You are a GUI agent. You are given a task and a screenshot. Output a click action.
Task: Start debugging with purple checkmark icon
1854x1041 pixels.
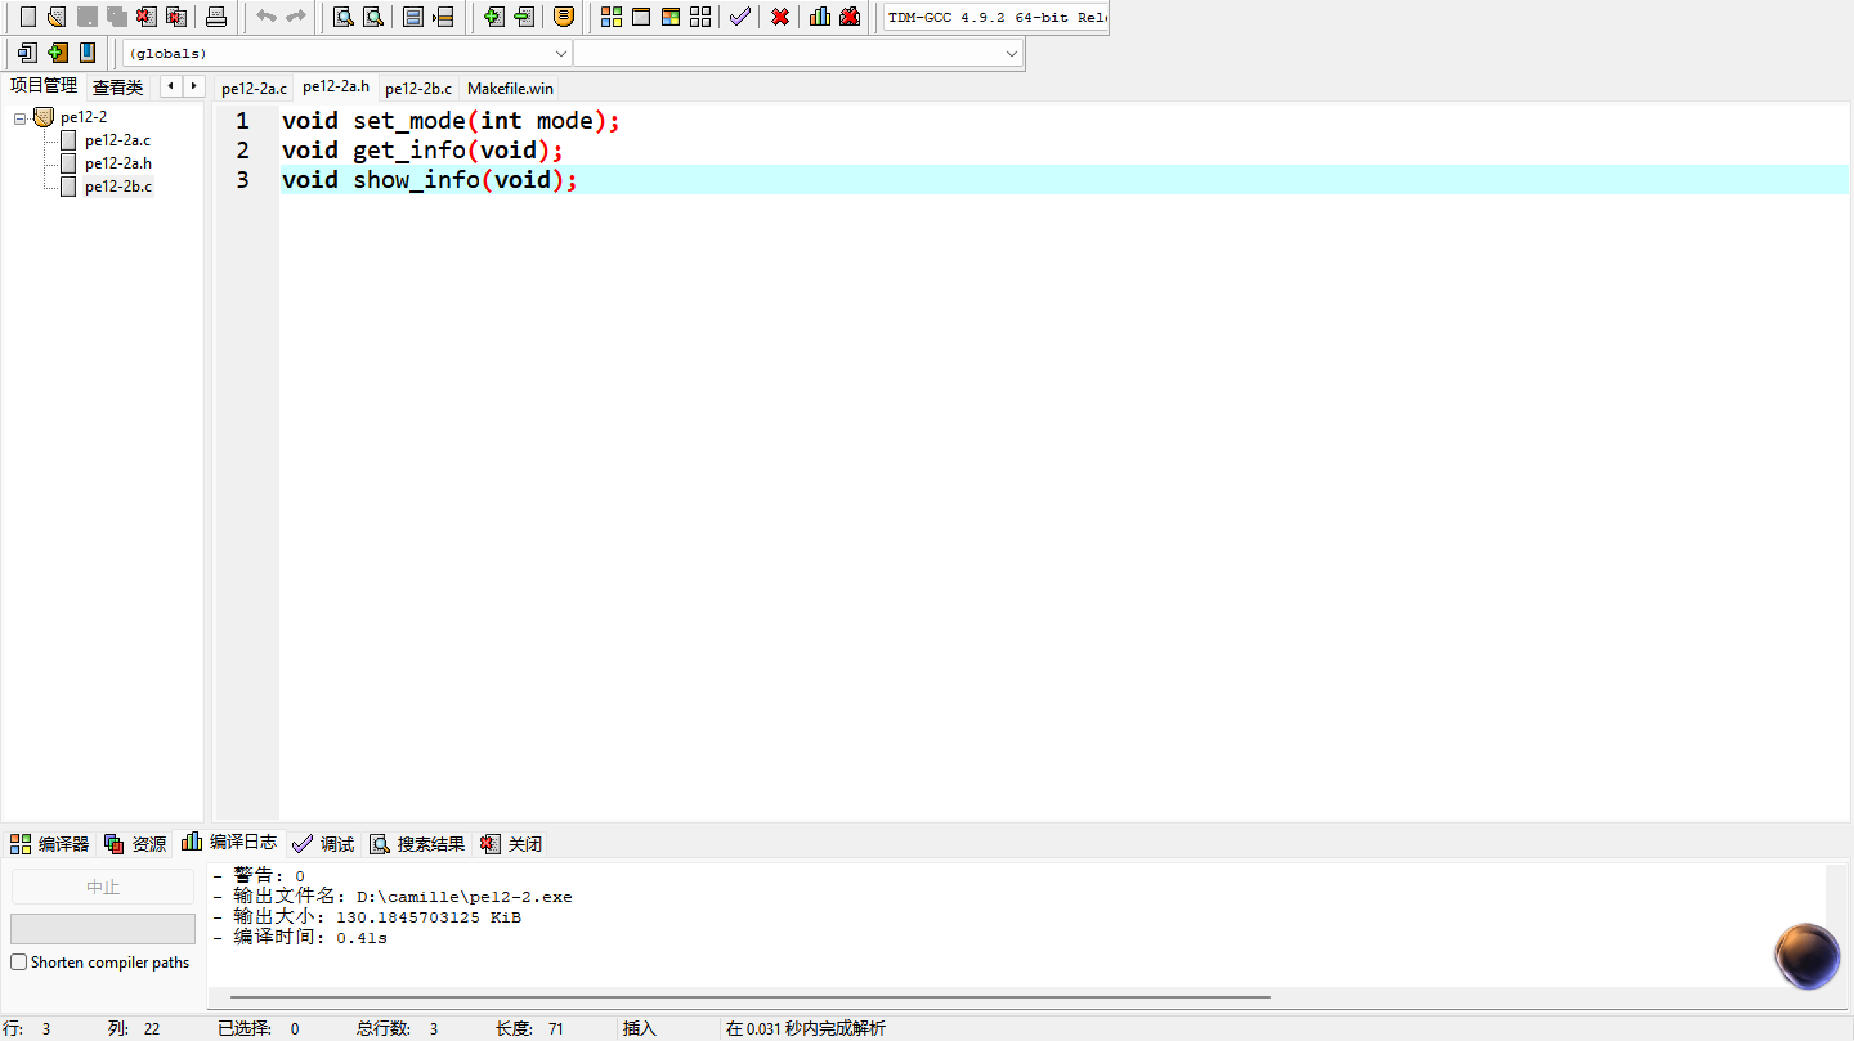[740, 17]
